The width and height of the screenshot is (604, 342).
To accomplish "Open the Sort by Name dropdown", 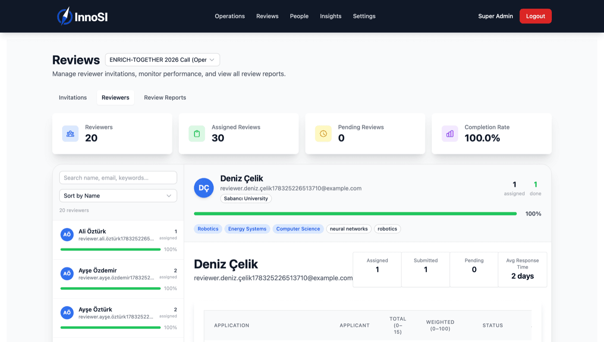I will pyautogui.click(x=118, y=196).
